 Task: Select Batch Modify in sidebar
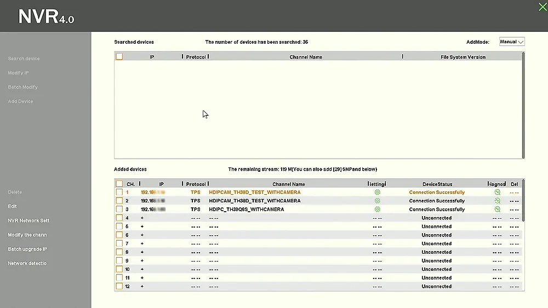pos(22,87)
